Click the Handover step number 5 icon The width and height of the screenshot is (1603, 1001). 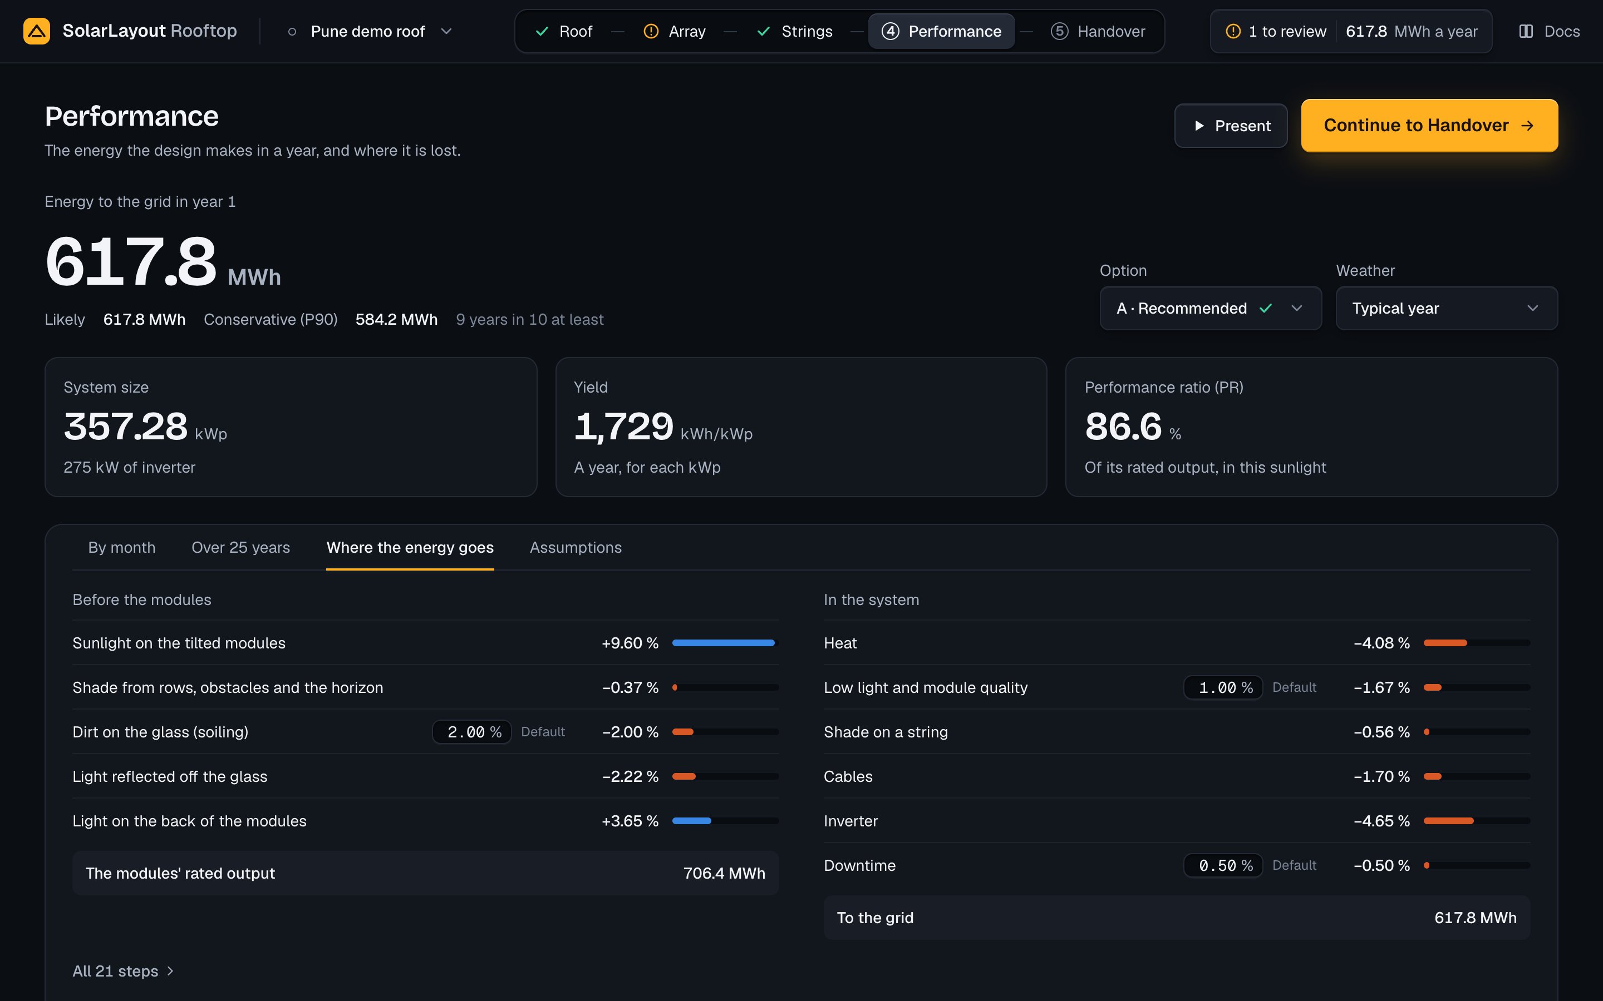[x=1059, y=31]
